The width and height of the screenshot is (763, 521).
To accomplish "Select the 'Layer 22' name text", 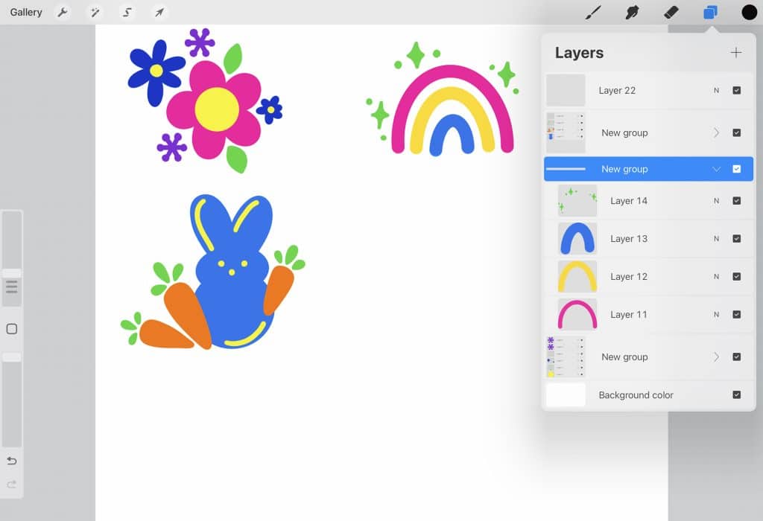I will (x=617, y=90).
